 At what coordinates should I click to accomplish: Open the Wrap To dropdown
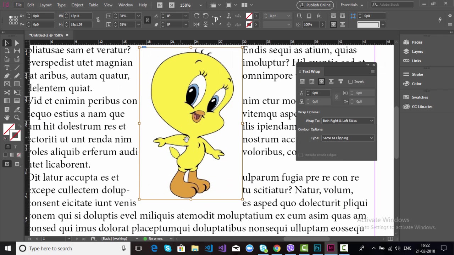(x=348, y=121)
